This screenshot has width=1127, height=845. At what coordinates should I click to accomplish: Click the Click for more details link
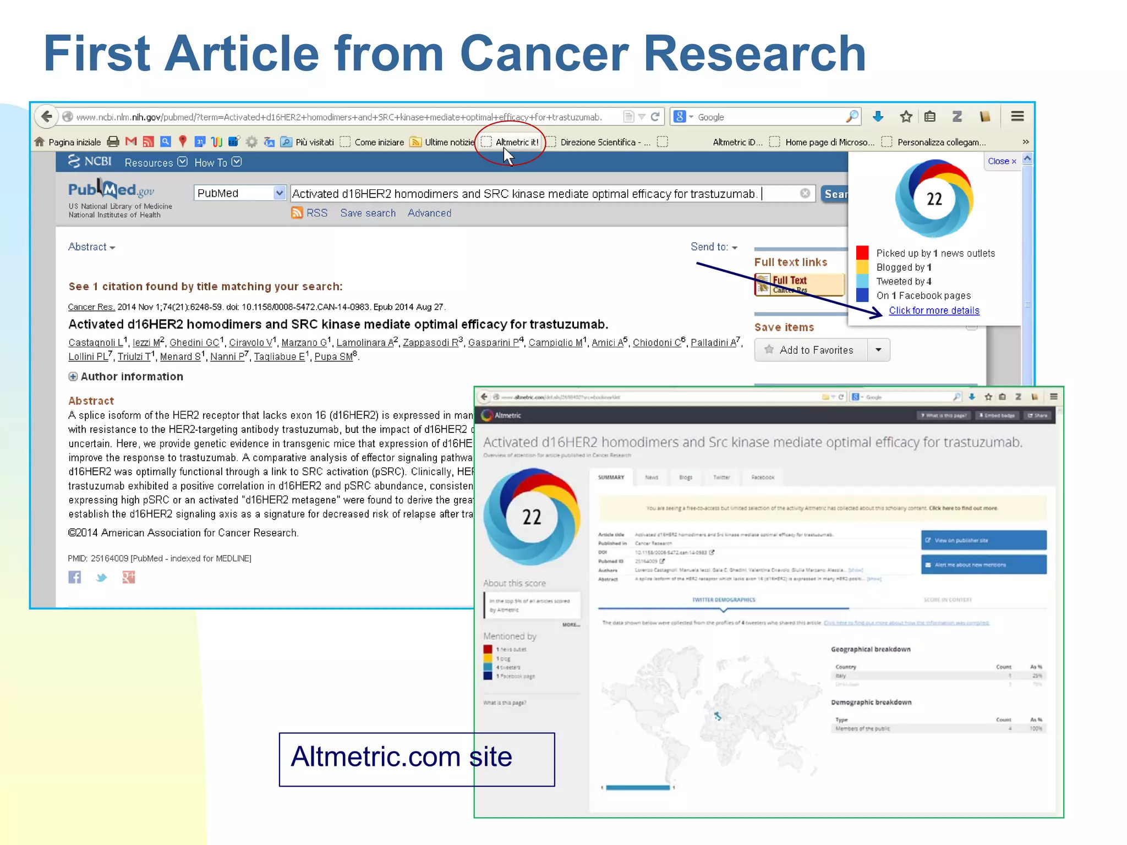pyautogui.click(x=934, y=310)
